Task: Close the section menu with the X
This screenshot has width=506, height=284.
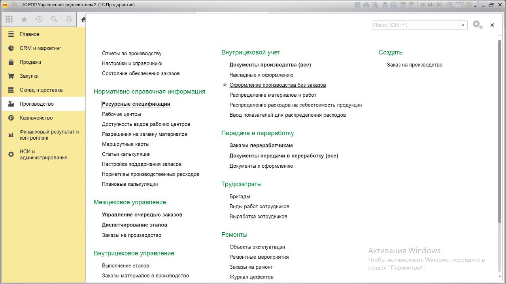Action: [x=492, y=25]
